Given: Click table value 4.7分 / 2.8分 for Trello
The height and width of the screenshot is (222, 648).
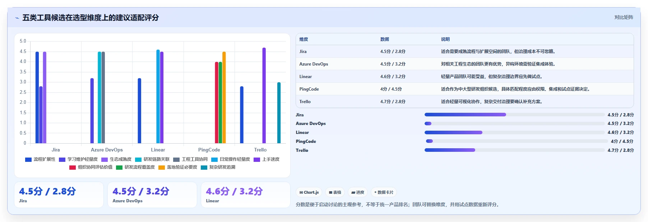Looking at the screenshot, I should (x=393, y=102).
